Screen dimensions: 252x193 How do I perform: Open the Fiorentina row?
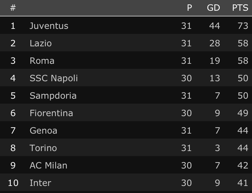(x=51, y=113)
